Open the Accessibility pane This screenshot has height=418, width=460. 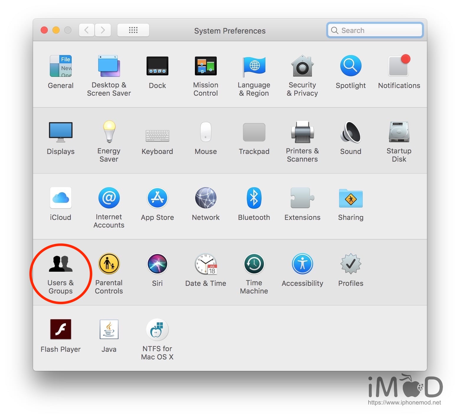click(302, 264)
